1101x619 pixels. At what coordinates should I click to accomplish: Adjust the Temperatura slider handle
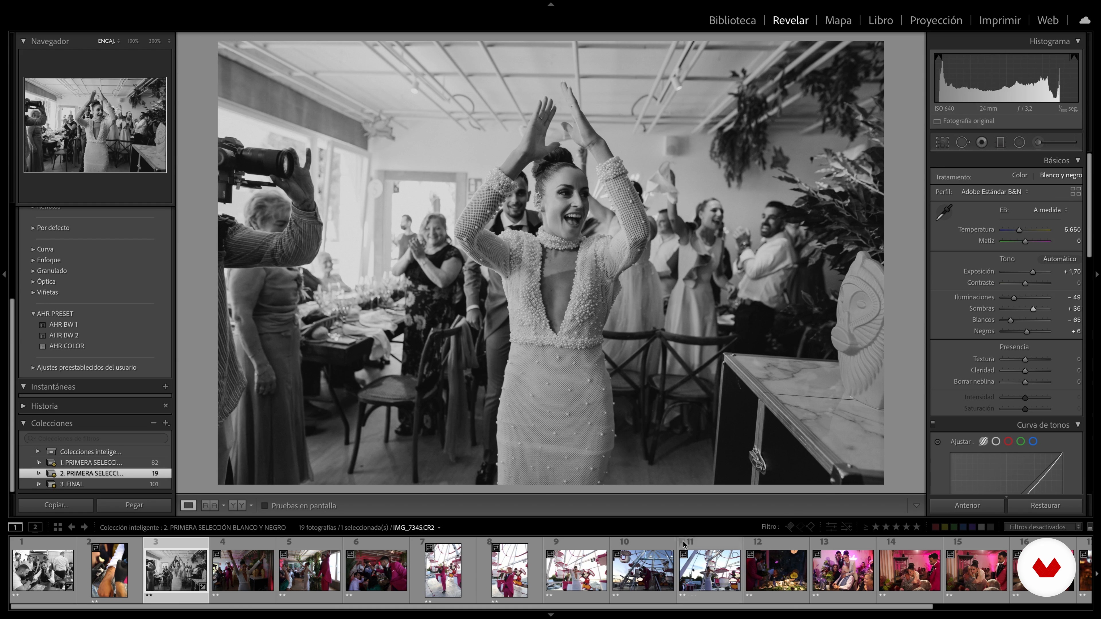[1019, 230]
